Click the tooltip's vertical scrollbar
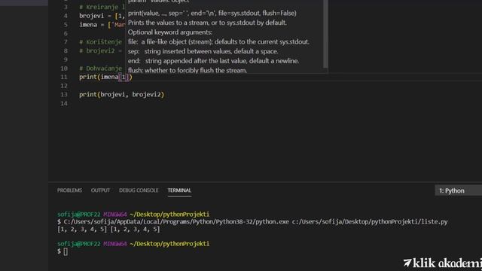The height and width of the screenshot is (271, 482). pos(325,34)
